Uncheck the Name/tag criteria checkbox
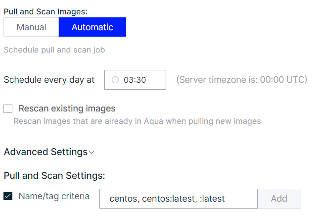This screenshot has width=316, height=216. (x=8, y=196)
